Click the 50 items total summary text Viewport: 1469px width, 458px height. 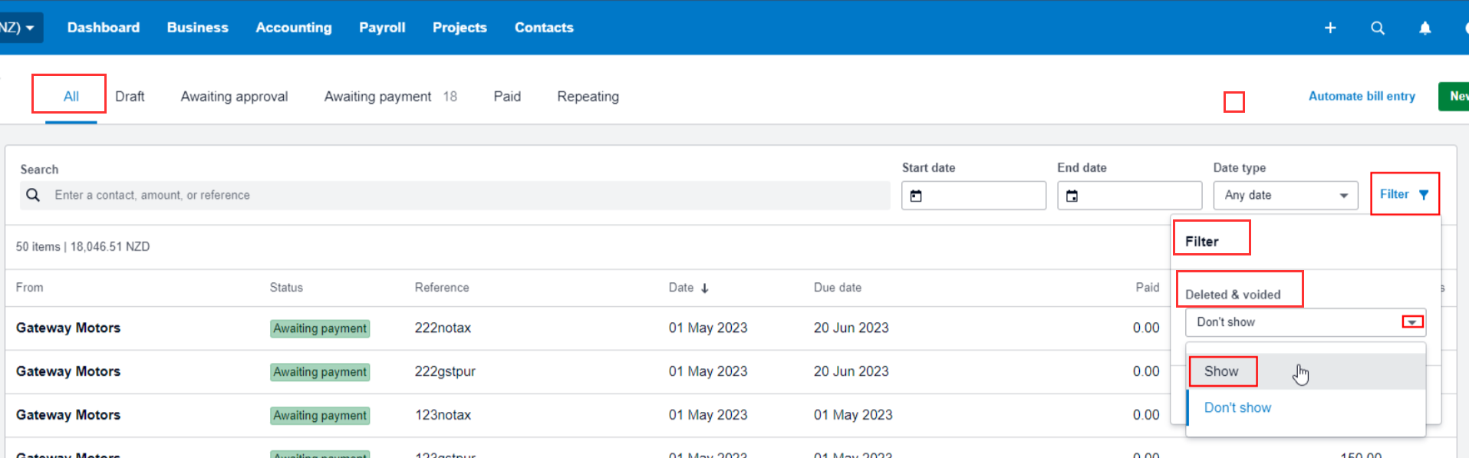[x=83, y=247]
